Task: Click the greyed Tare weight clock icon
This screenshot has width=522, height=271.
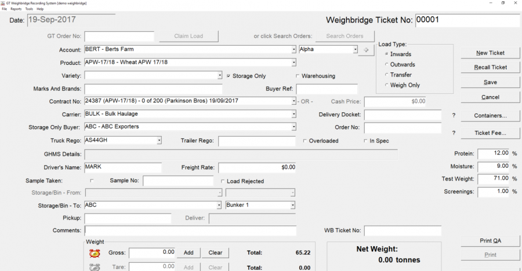Action: pyautogui.click(x=95, y=267)
